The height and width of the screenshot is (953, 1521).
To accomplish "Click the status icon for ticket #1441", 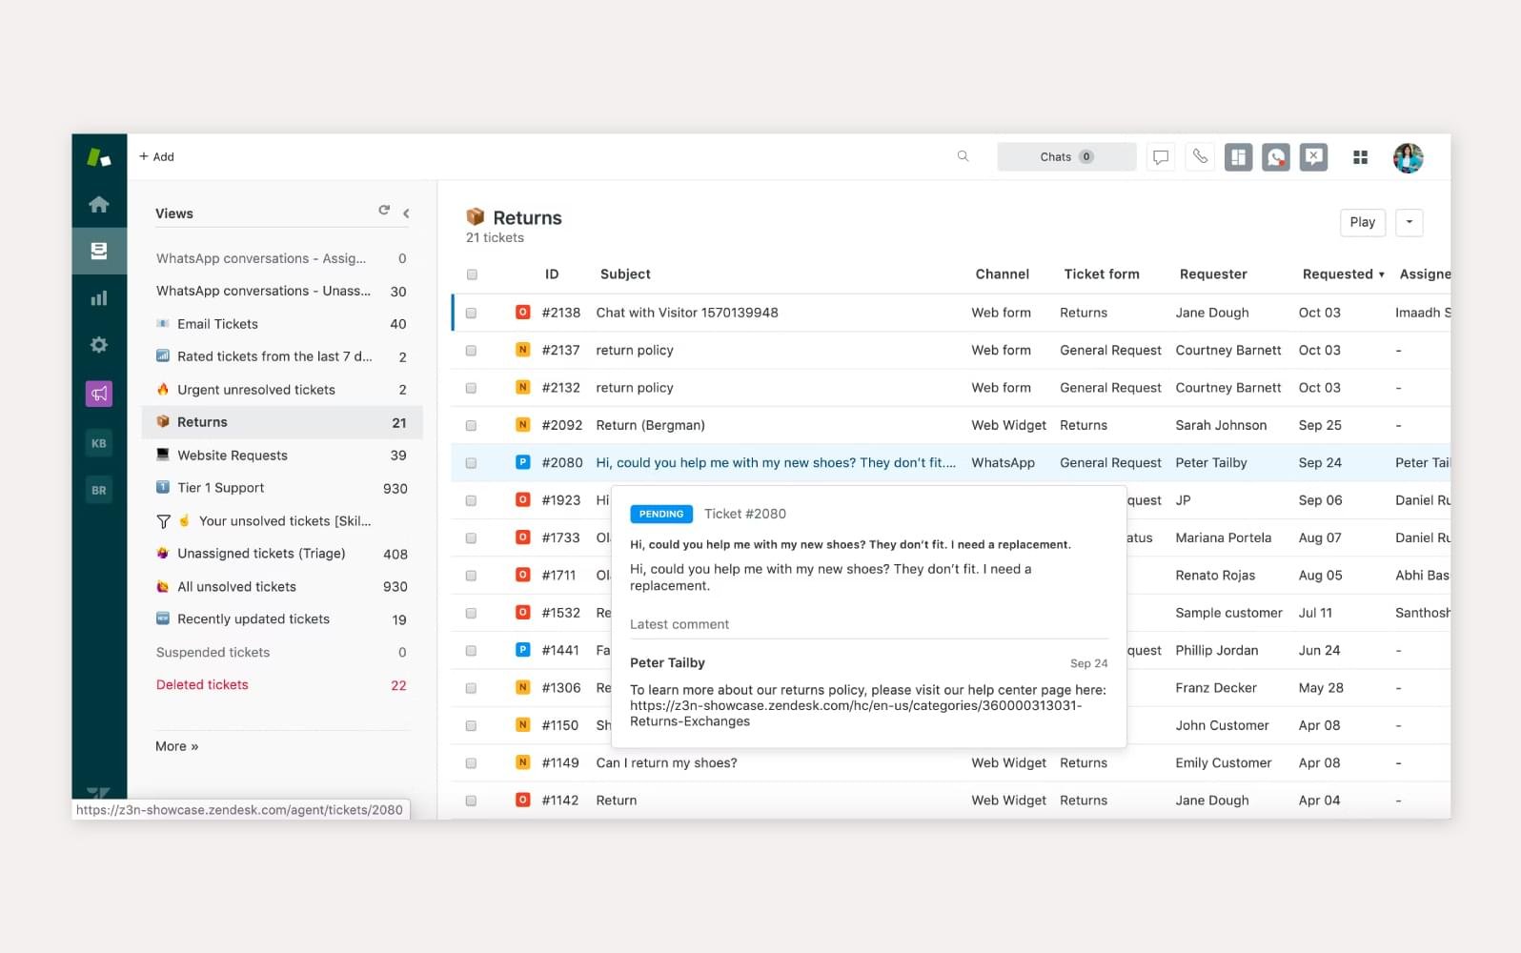I will pyautogui.click(x=522, y=650).
